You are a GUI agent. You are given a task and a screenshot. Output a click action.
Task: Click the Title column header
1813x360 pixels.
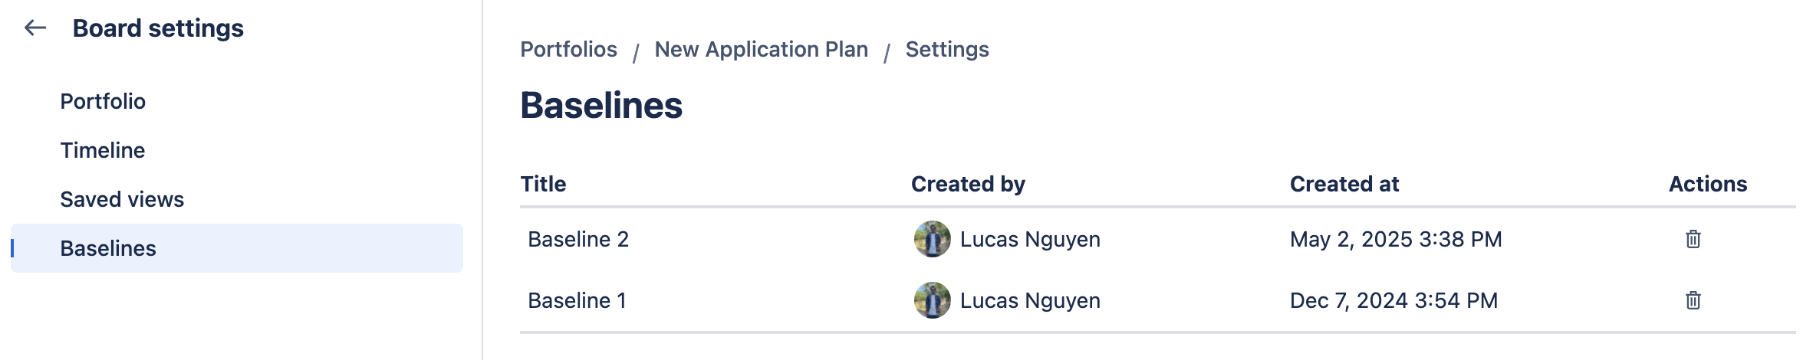click(543, 184)
